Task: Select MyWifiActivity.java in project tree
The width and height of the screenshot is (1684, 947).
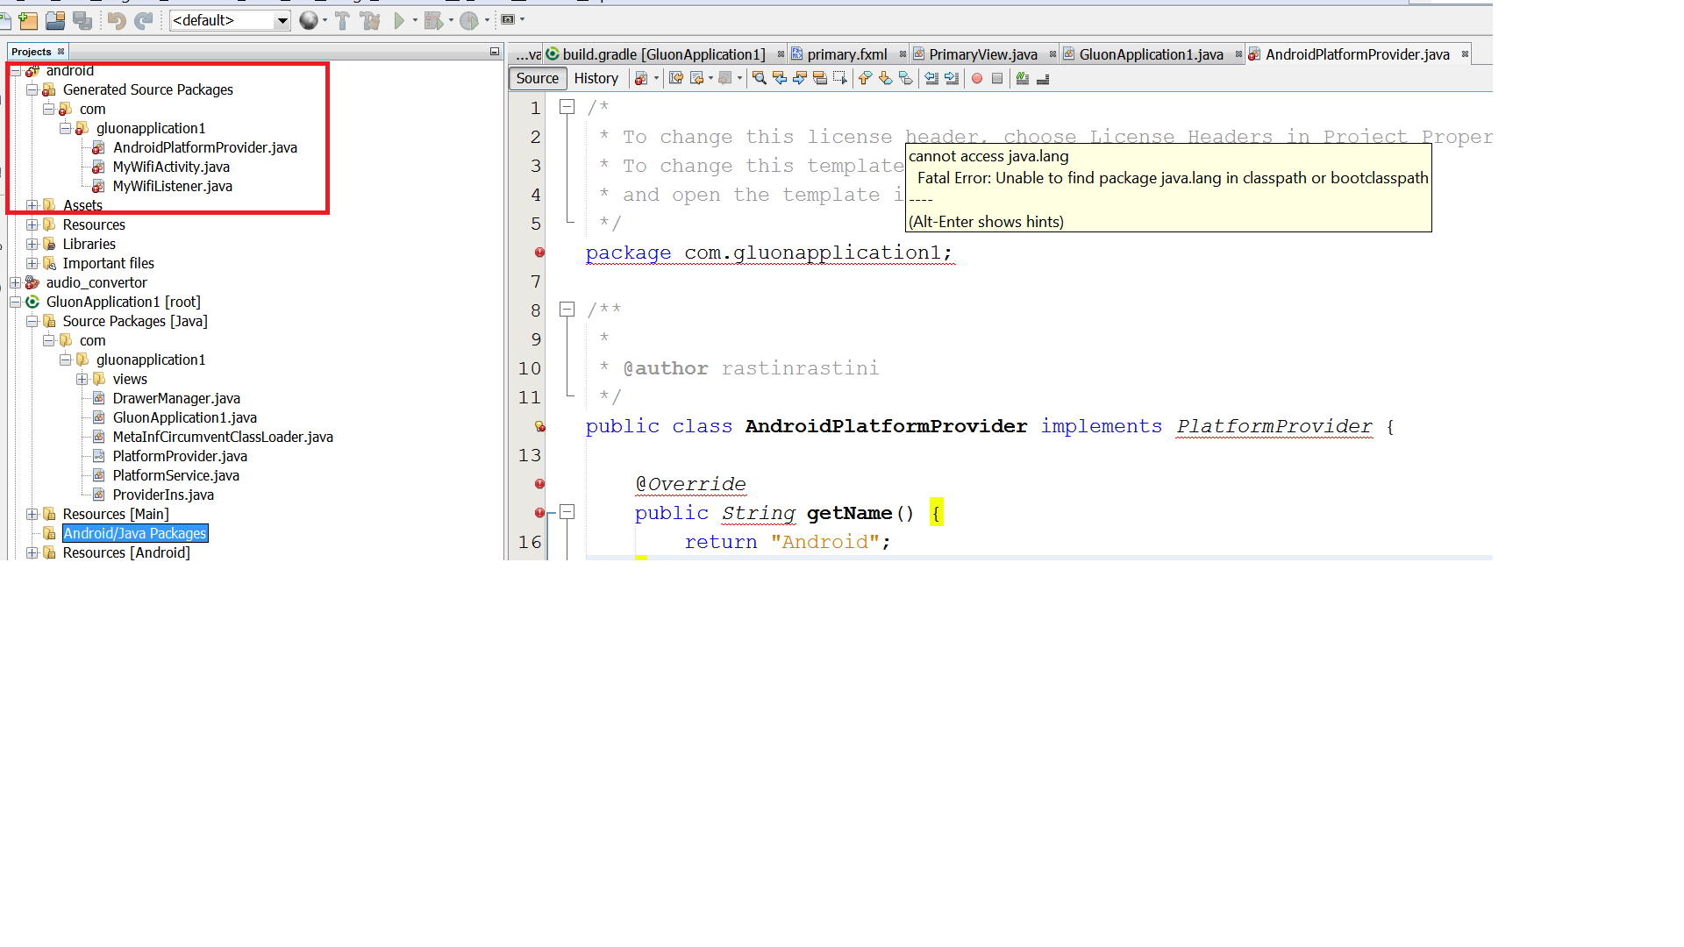Action: tap(171, 167)
